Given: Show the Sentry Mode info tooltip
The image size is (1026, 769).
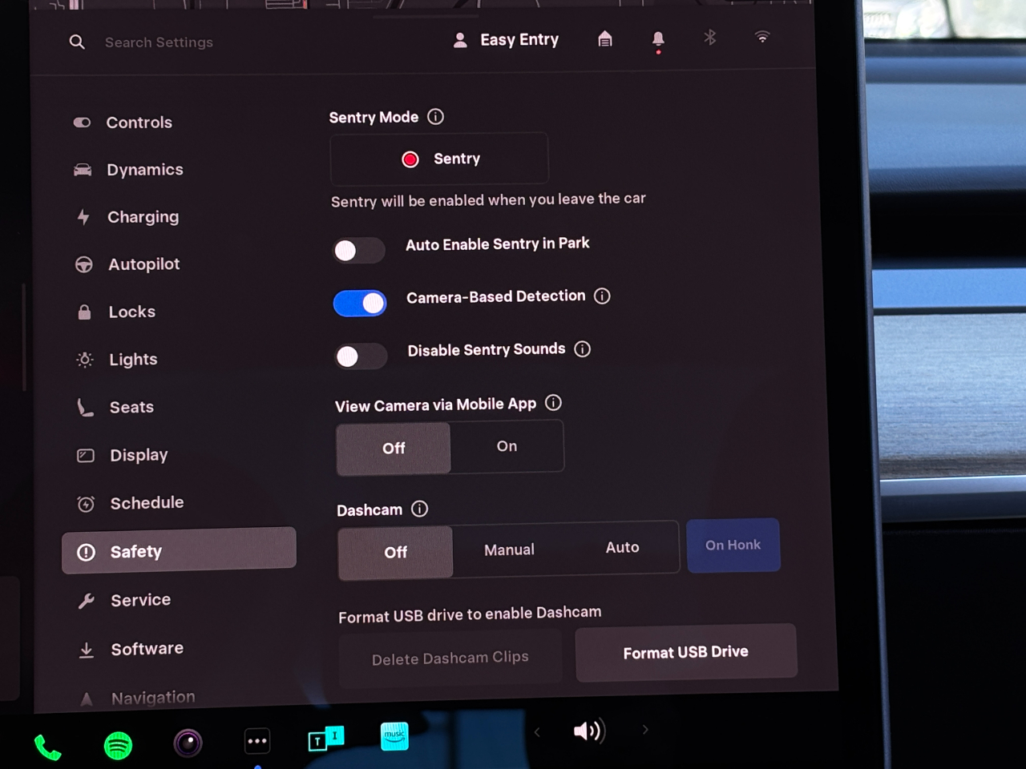Looking at the screenshot, I should 435,117.
